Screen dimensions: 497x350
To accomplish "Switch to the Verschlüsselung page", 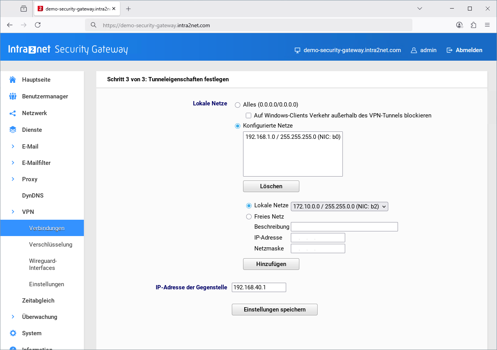I will pyautogui.click(x=50, y=244).
